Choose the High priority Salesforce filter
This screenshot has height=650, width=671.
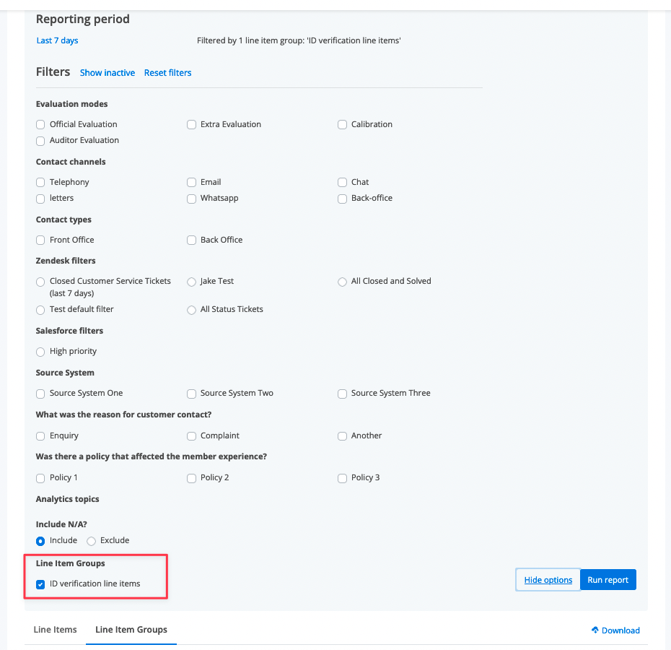click(40, 352)
